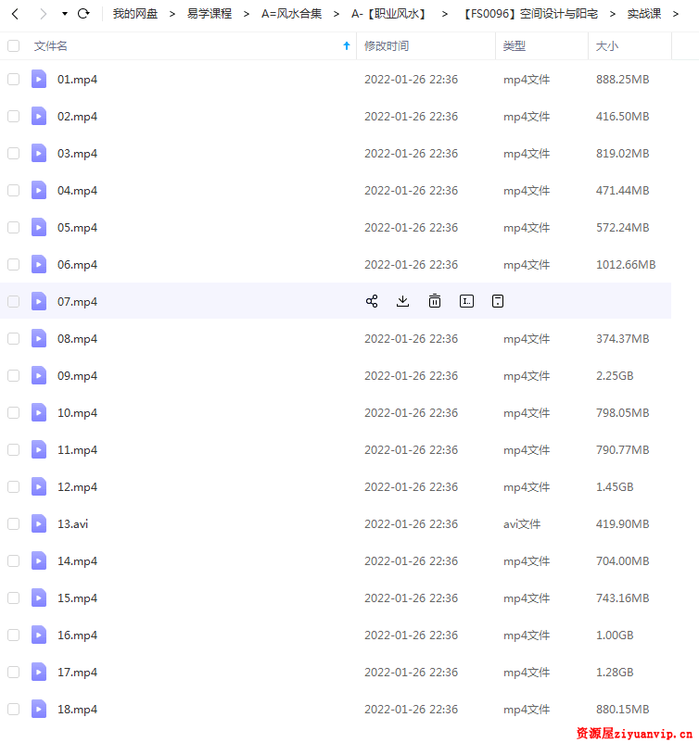This screenshot has height=755, width=699.
Task: Select the checkbox for 13.avi
Action: (14, 524)
